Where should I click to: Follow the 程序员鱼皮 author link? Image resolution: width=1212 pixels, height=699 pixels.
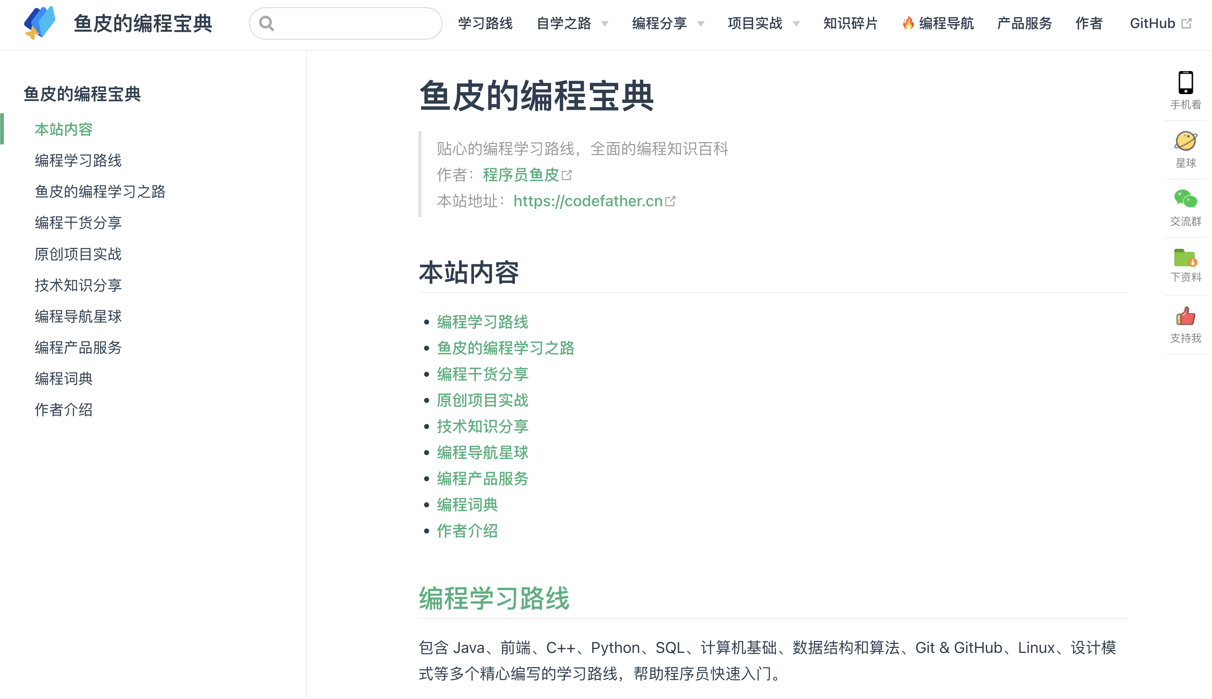(x=521, y=175)
